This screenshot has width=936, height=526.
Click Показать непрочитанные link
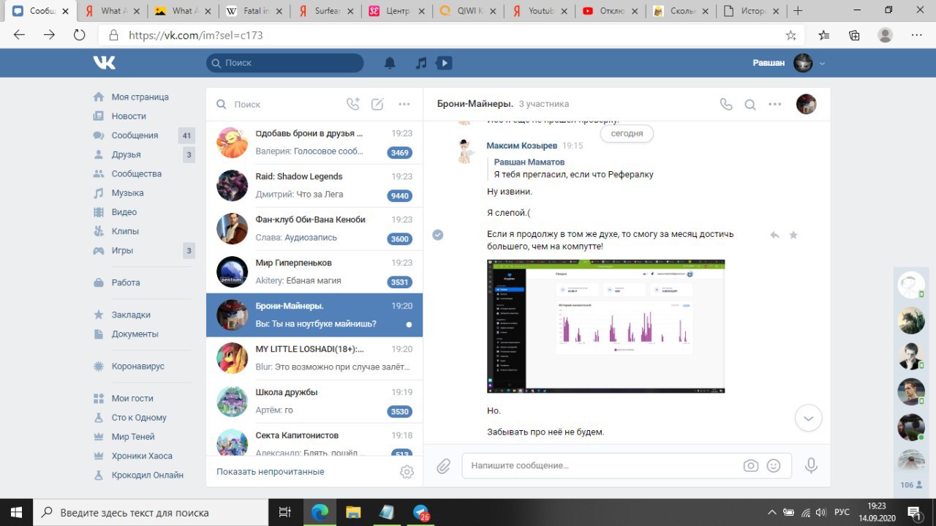270,472
